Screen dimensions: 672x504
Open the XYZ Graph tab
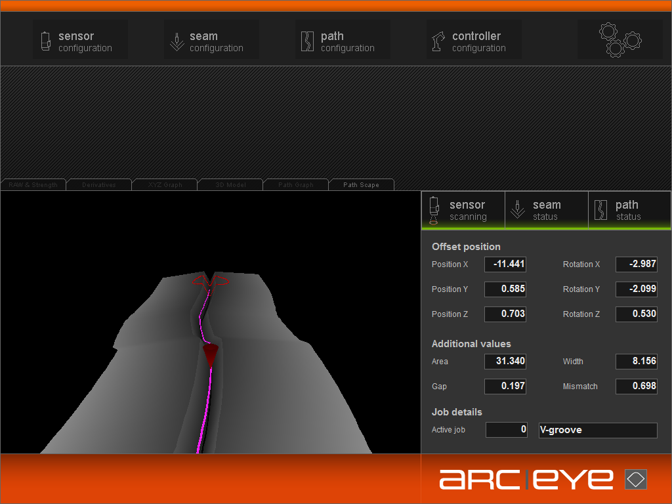[x=165, y=185]
